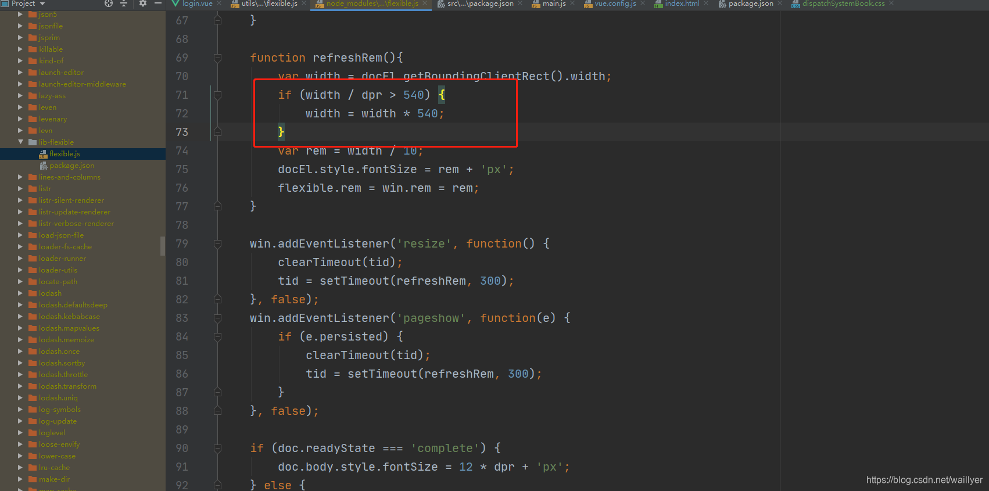989x491 pixels.
Task: Expand the log-symbols folder
Action: (20, 410)
